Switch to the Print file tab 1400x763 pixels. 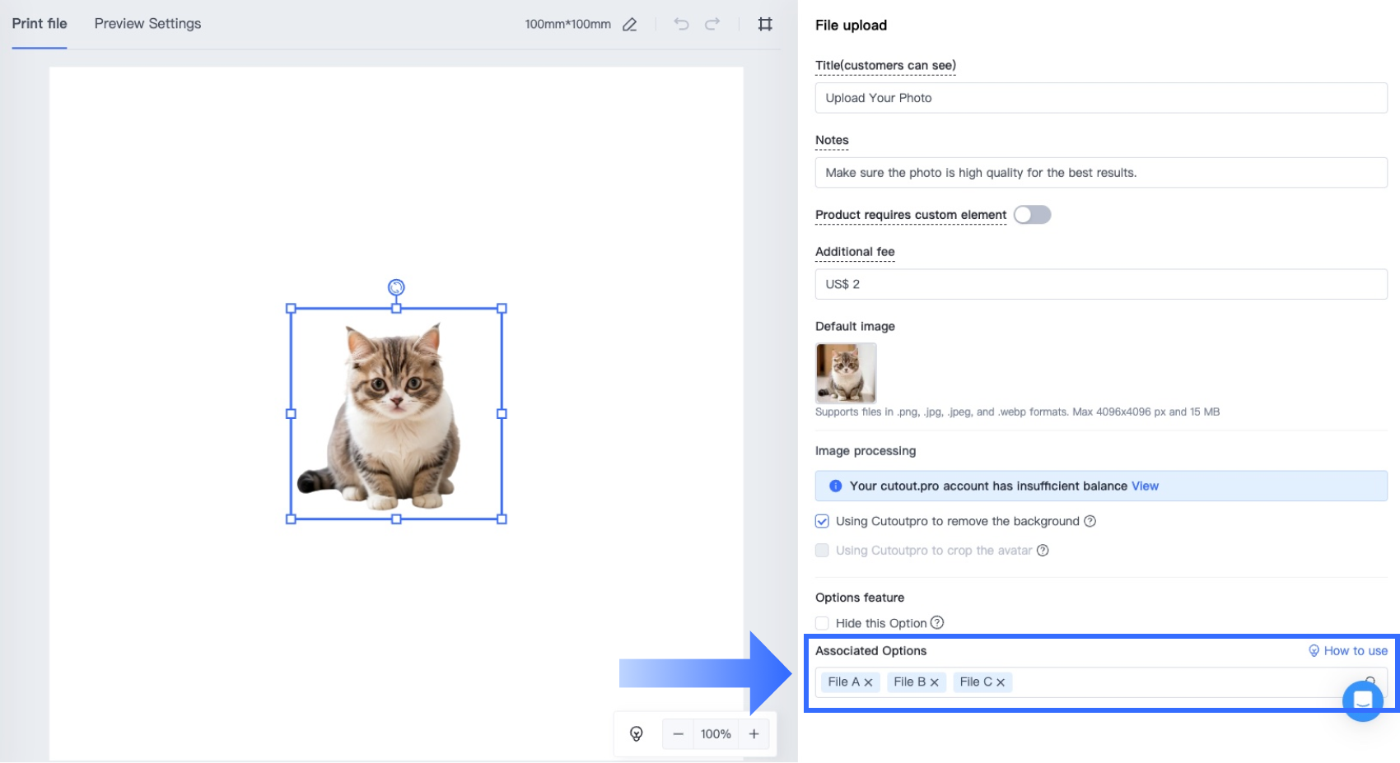(40, 24)
